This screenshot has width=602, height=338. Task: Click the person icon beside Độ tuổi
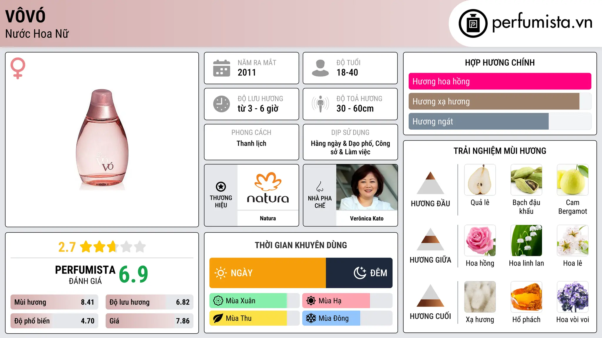click(x=320, y=68)
